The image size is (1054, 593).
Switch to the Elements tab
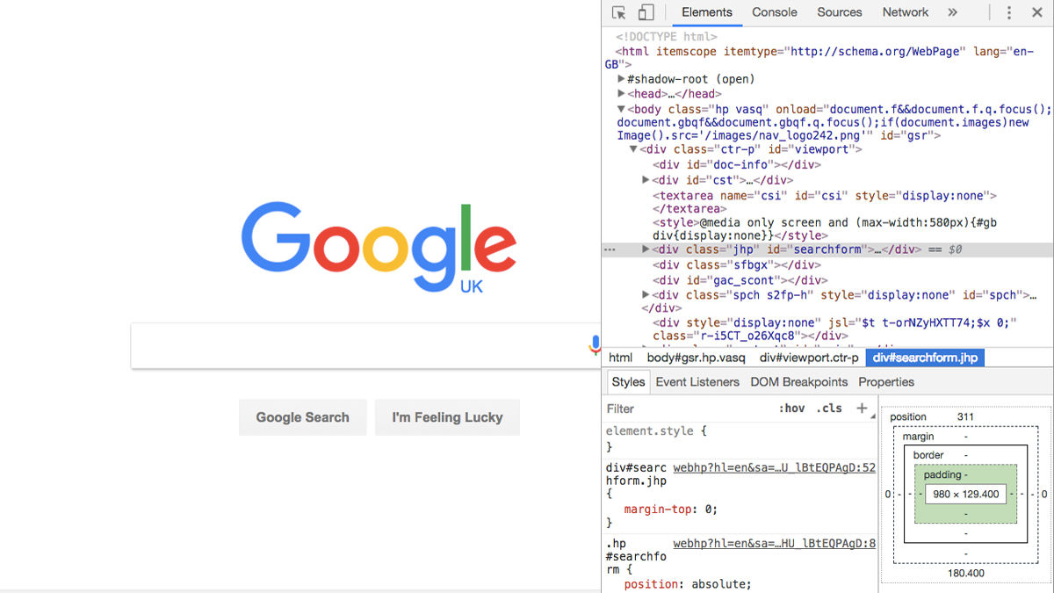[x=706, y=12]
